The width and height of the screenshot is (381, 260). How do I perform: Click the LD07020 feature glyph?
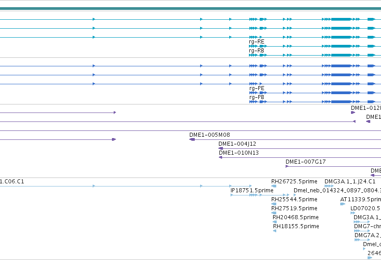point(353,213)
